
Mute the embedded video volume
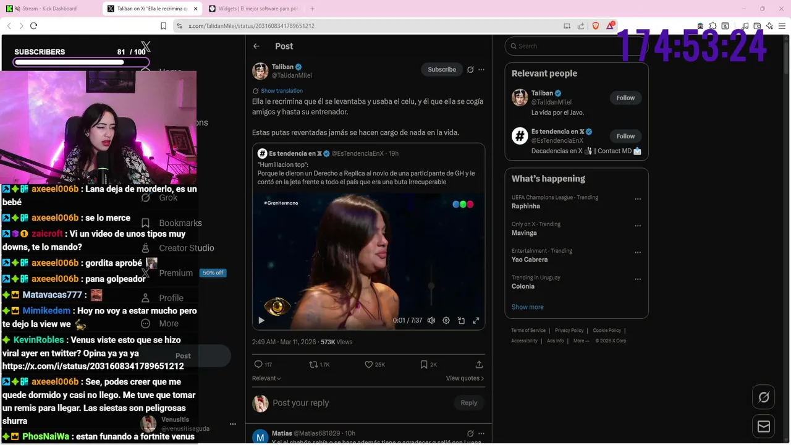[x=431, y=320]
